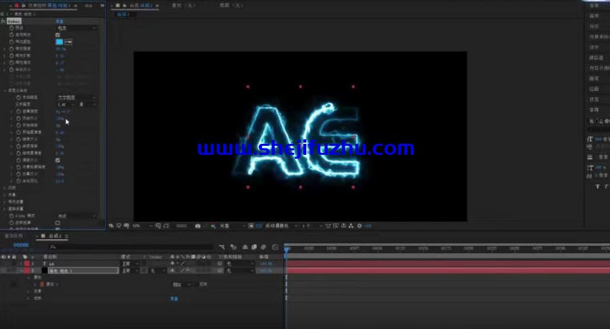Click the composition mini-flowchart icon in timeline
The width and height of the screenshot is (610, 329).
pos(222,247)
